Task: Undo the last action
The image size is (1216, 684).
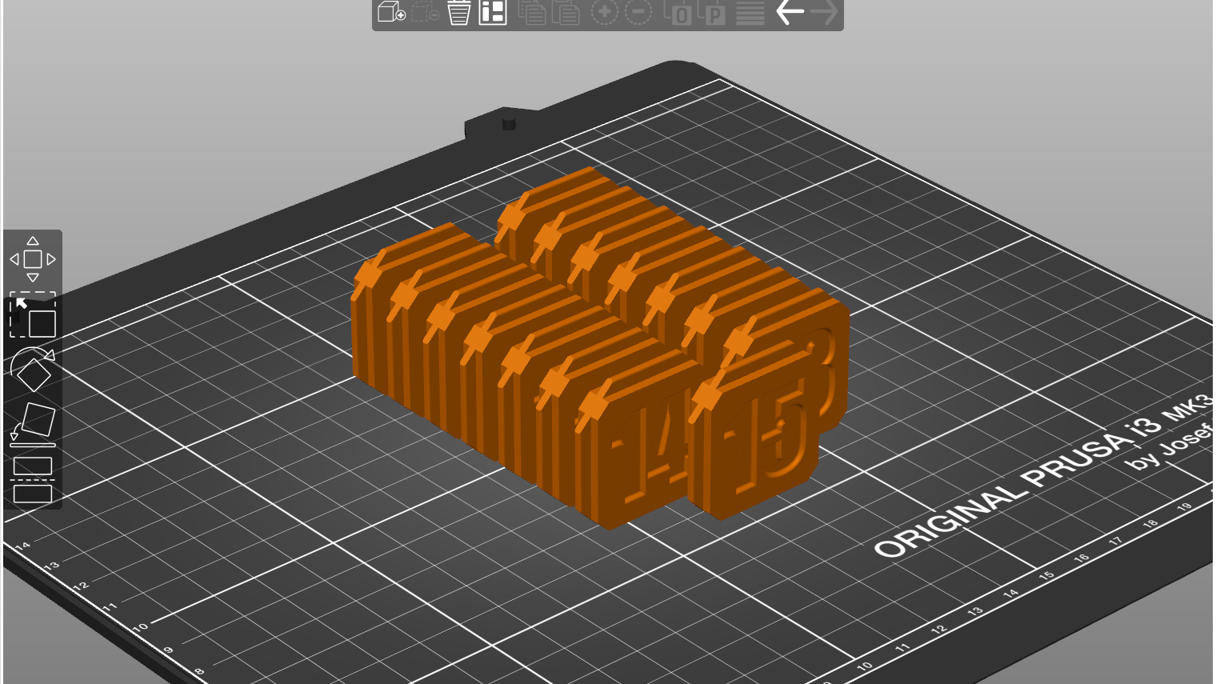Action: (789, 13)
